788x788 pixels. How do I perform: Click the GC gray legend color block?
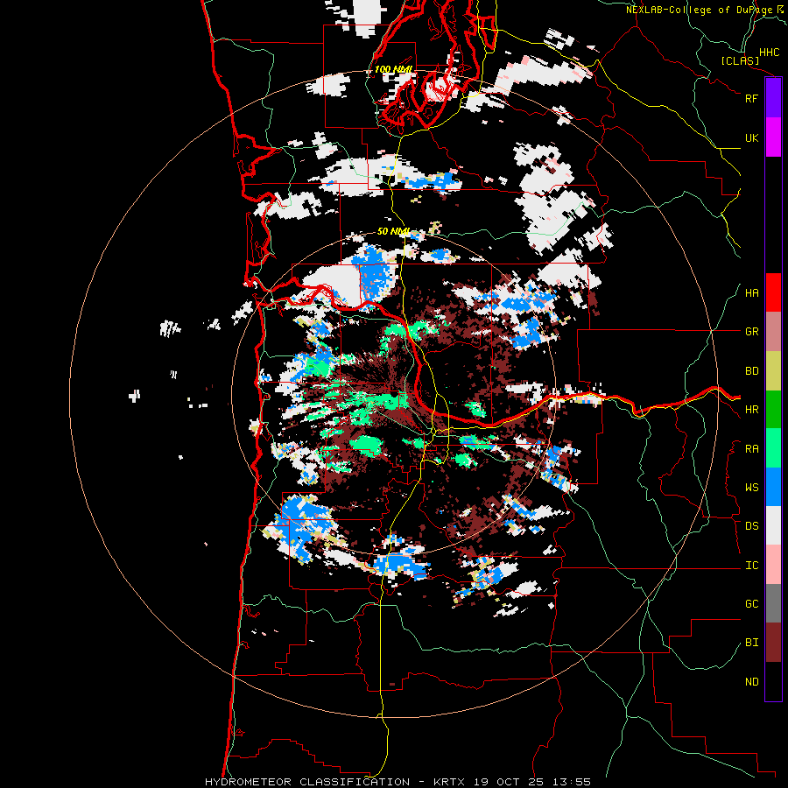coord(773,603)
